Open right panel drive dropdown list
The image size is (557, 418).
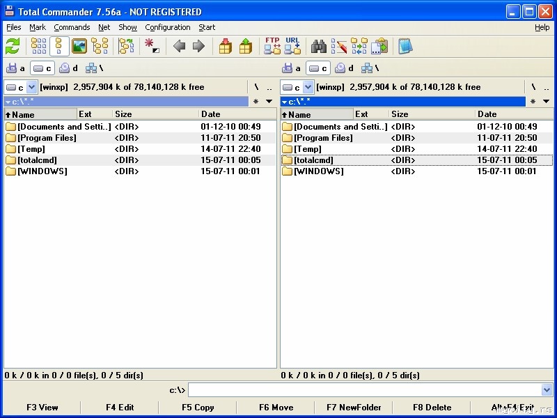click(308, 87)
